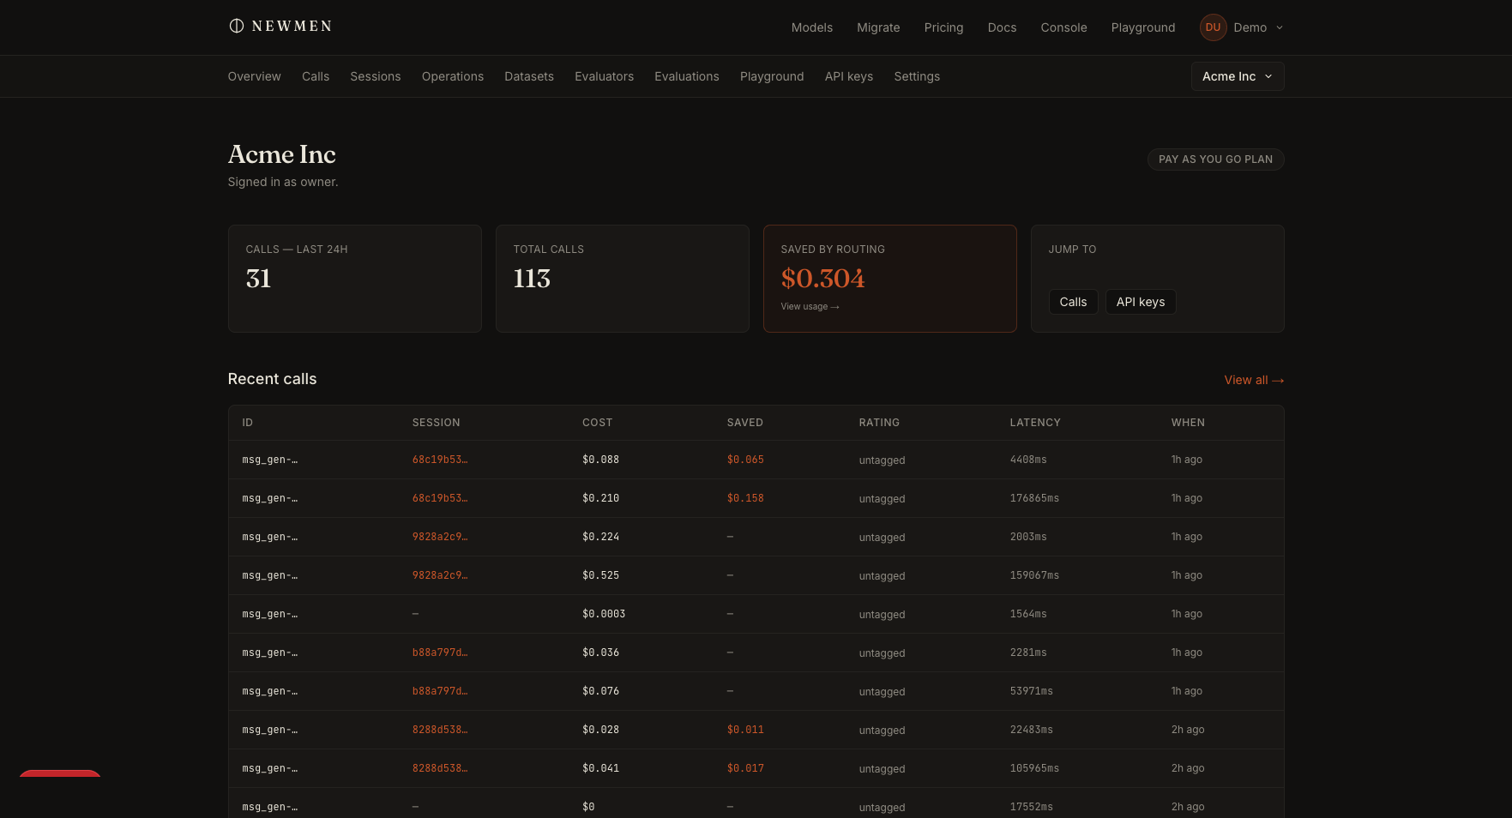Open Models in top navigation
Viewport: 1512px width, 818px height.
812,27
